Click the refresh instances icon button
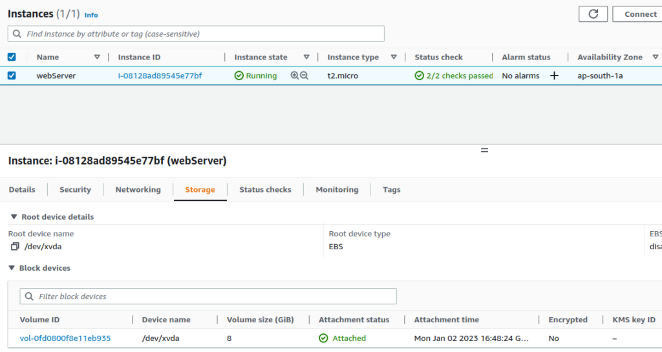 pos(593,14)
